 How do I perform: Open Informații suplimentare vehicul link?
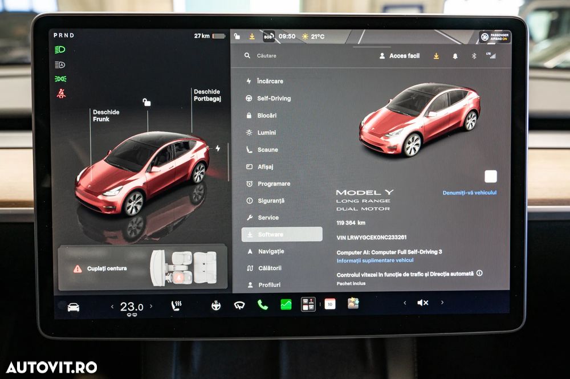click(x=375, y=260)
